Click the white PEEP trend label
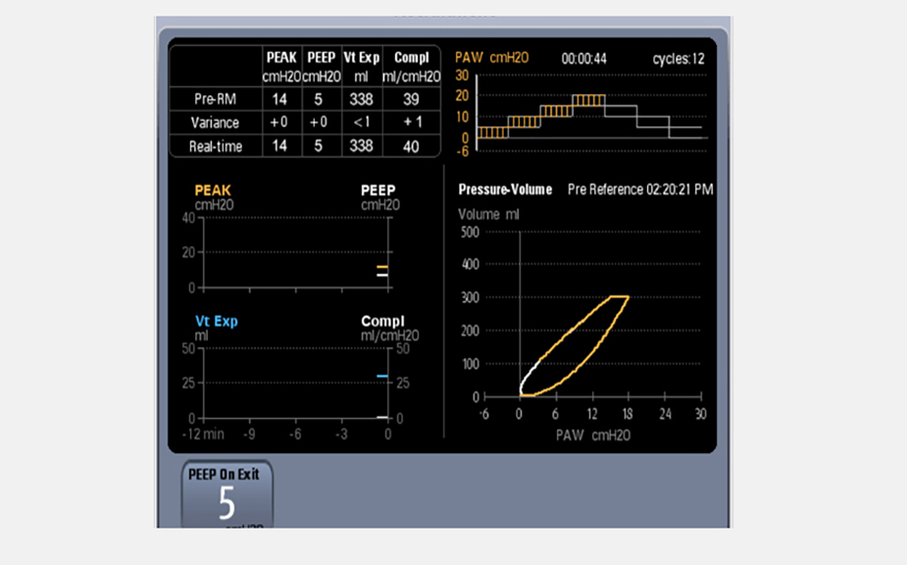907x565 pixels. [x=378, y=189]
